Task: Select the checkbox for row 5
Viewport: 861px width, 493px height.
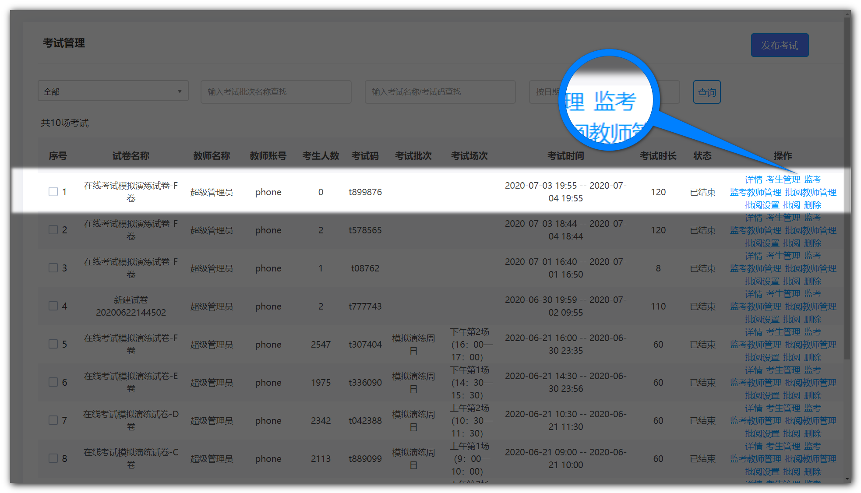Action: click(53, 344)
